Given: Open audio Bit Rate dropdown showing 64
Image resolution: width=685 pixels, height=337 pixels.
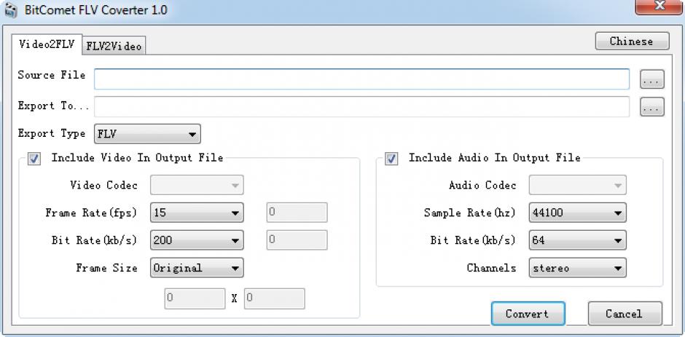Looking at the screenshot, I should click(578, 240).
